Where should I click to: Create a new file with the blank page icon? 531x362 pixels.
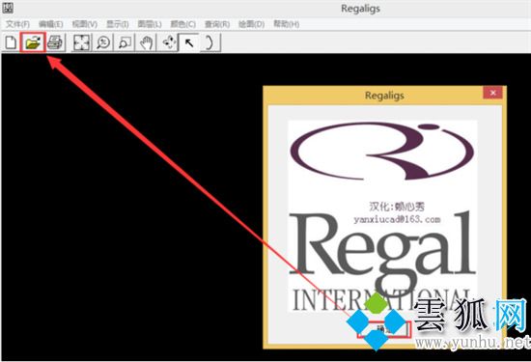(x=11, y=42)
